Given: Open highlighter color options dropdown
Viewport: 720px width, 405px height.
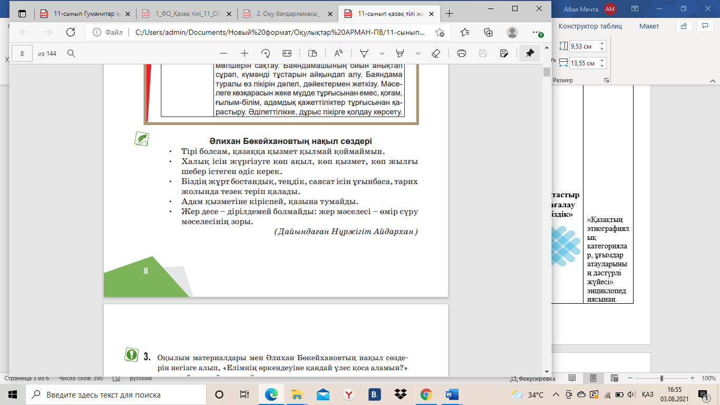Looking at the screenshot, I should tap(418, 53).
